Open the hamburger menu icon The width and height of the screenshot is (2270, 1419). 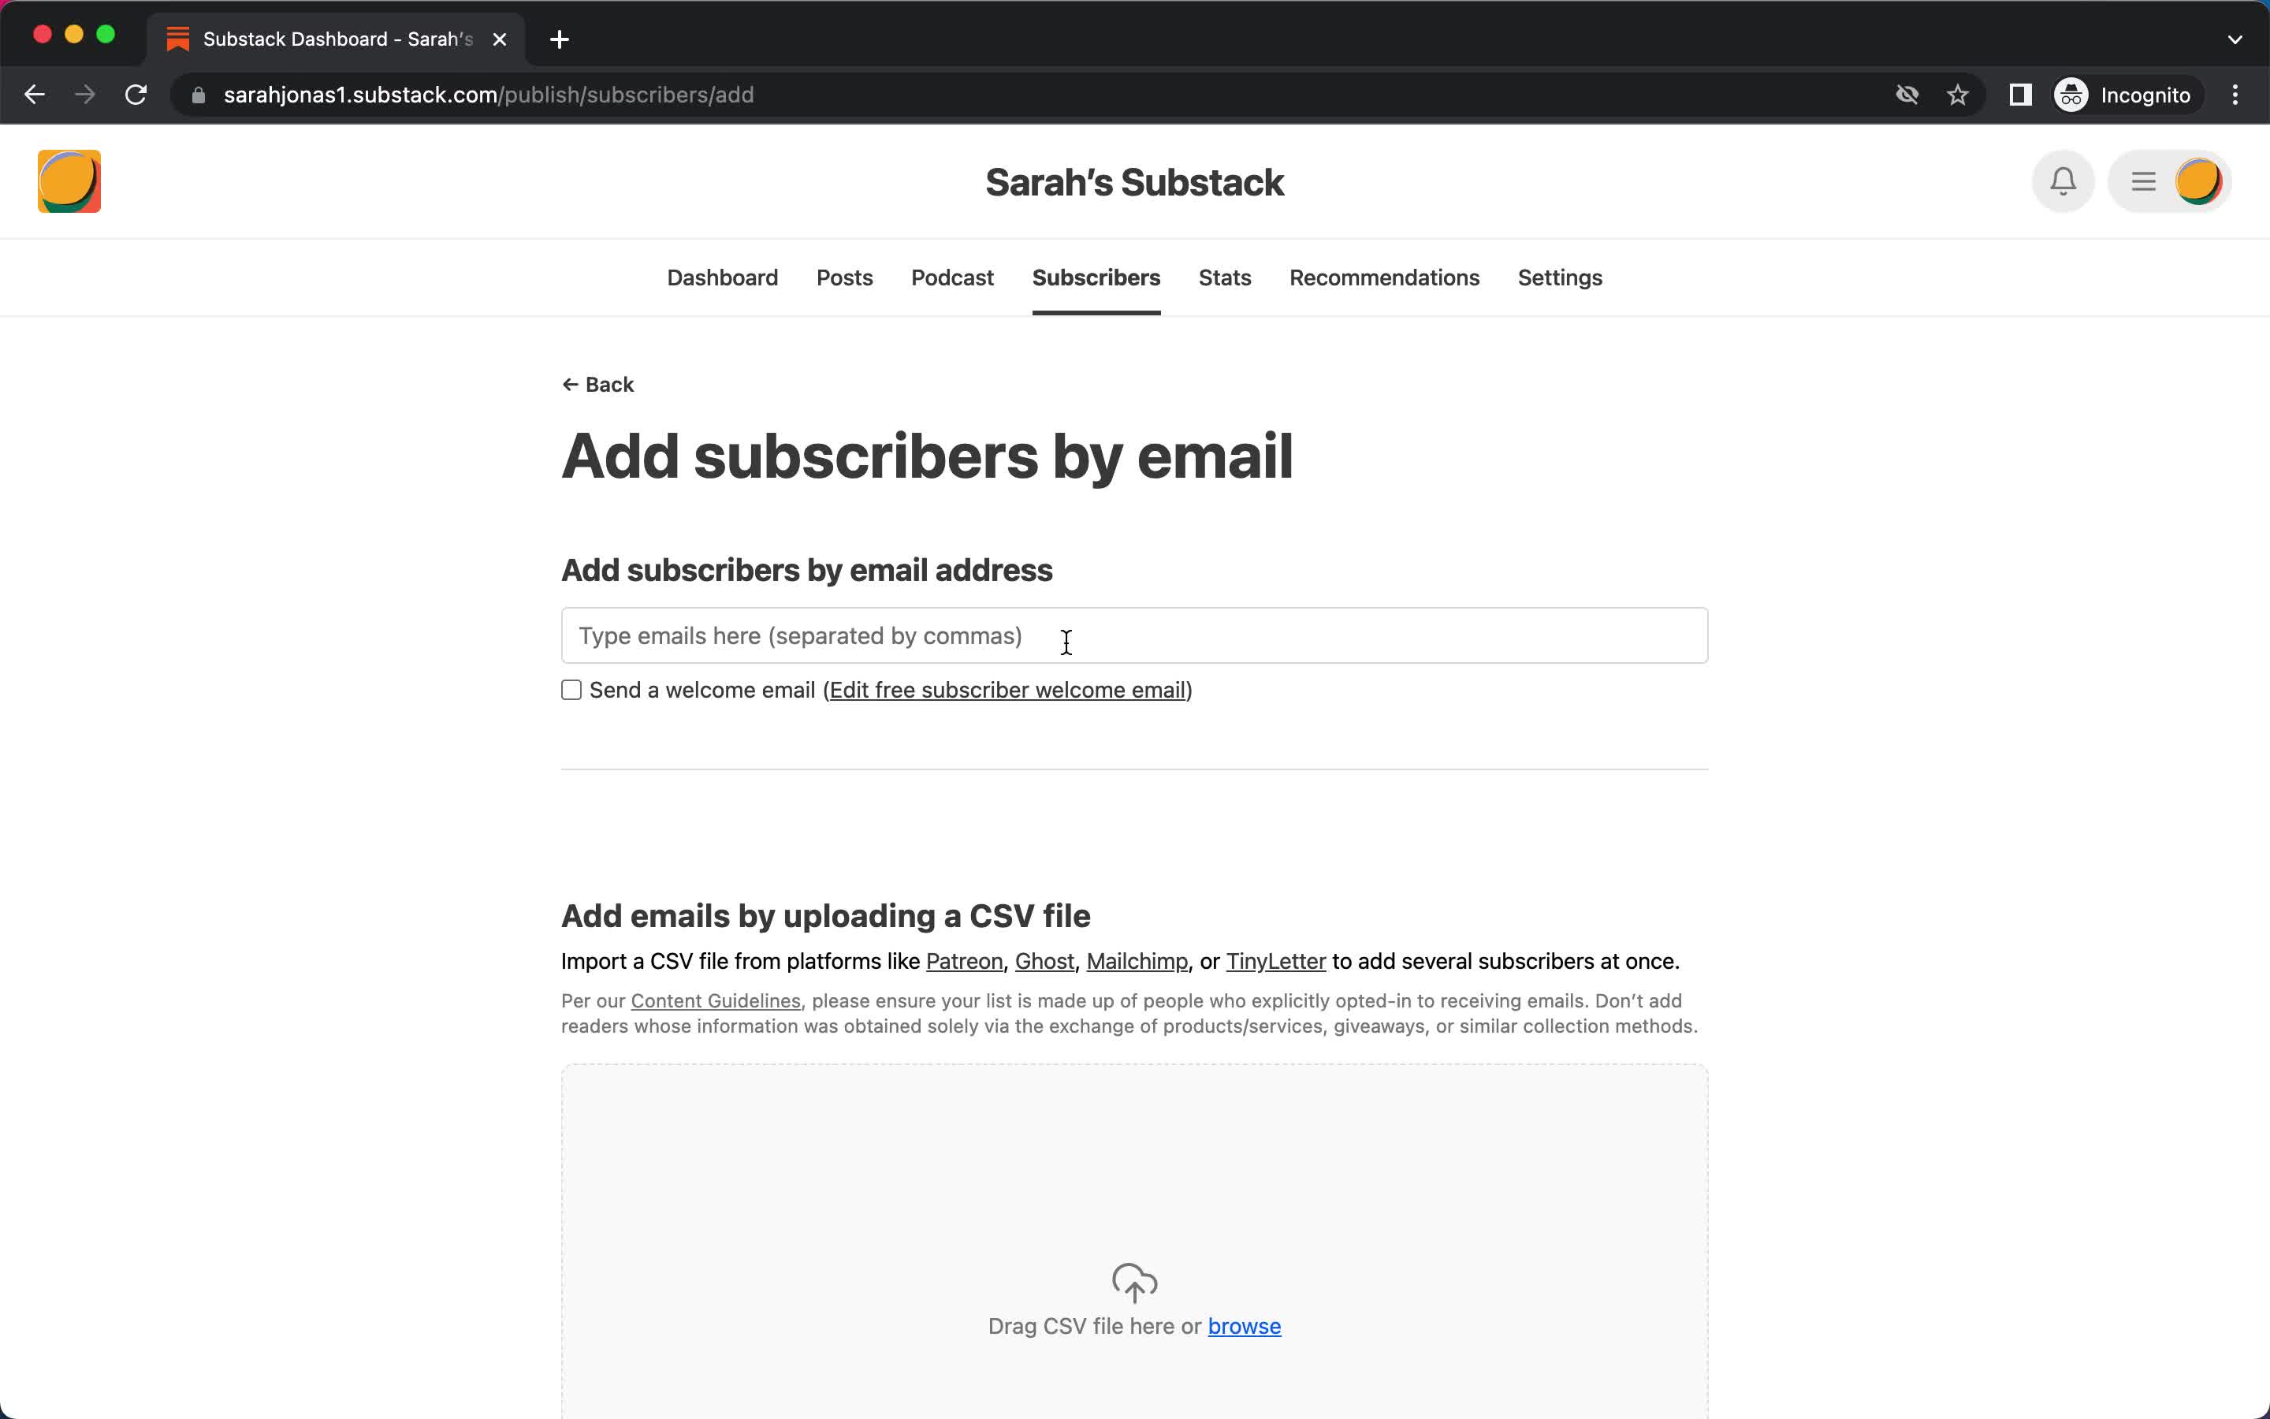coord(2144,181)
